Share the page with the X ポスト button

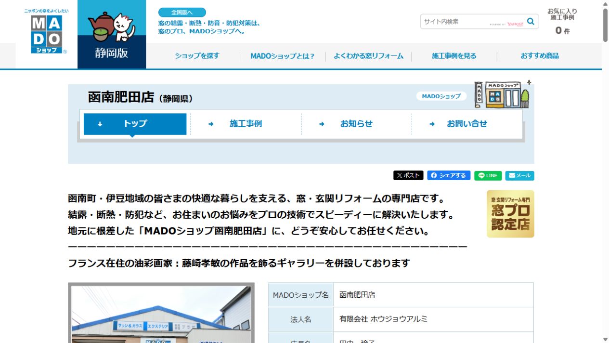coord(408,175)
